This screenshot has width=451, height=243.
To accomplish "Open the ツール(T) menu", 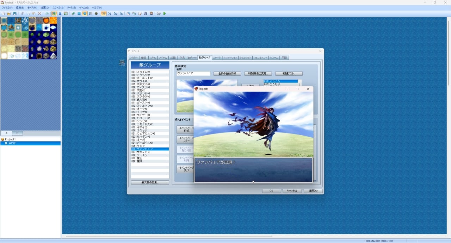I will point(71,7).
